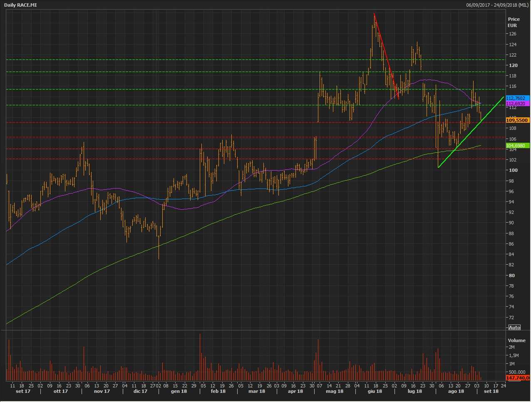
Task: Click the Price EUR axis label
Action: [514, 22]
